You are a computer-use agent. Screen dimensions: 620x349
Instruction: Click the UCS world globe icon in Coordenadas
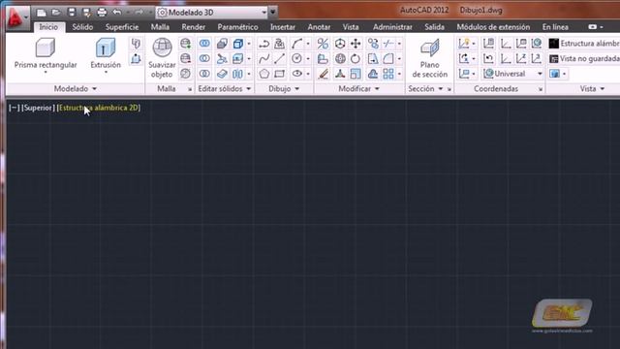(537, 44)
